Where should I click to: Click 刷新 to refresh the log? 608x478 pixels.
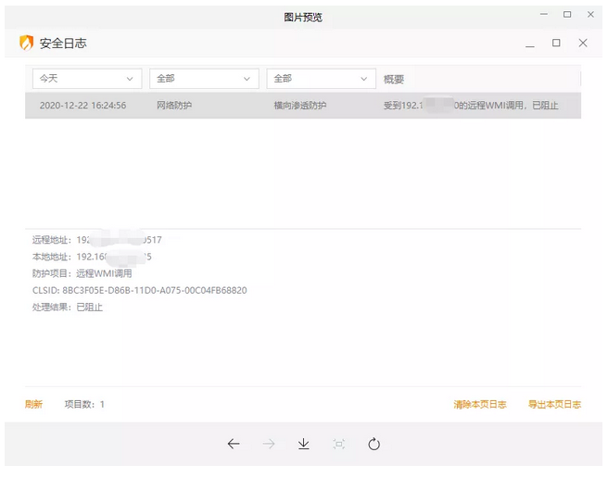tap(33, 404)
